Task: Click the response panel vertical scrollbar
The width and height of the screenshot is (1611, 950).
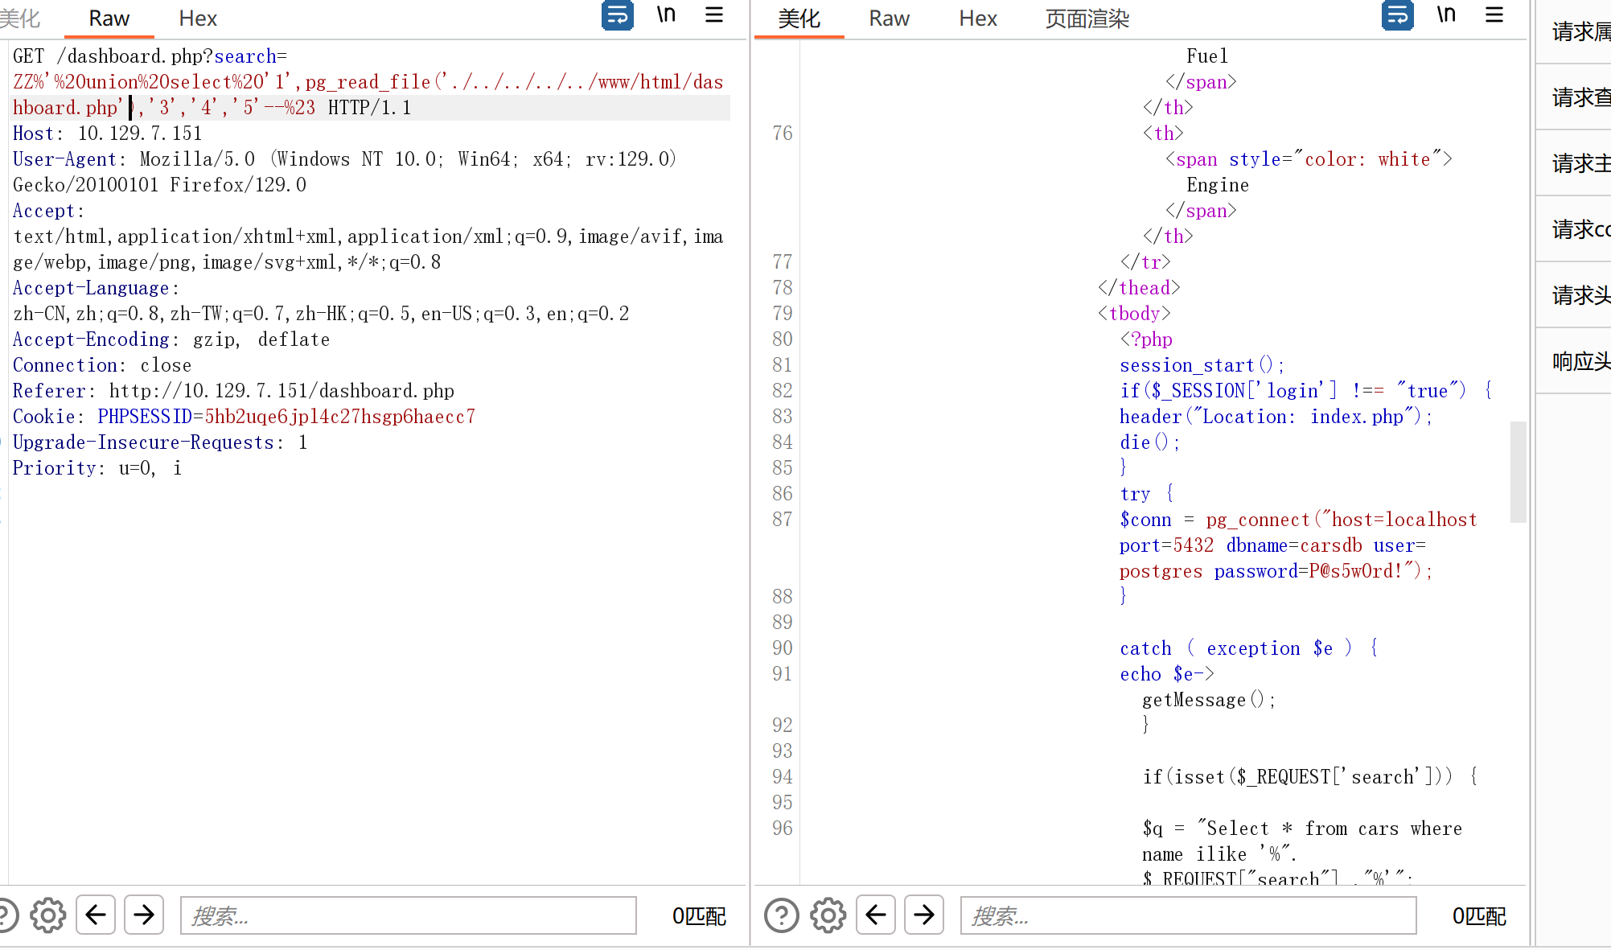Action: pyautogui.click(x=1518, y=471)
